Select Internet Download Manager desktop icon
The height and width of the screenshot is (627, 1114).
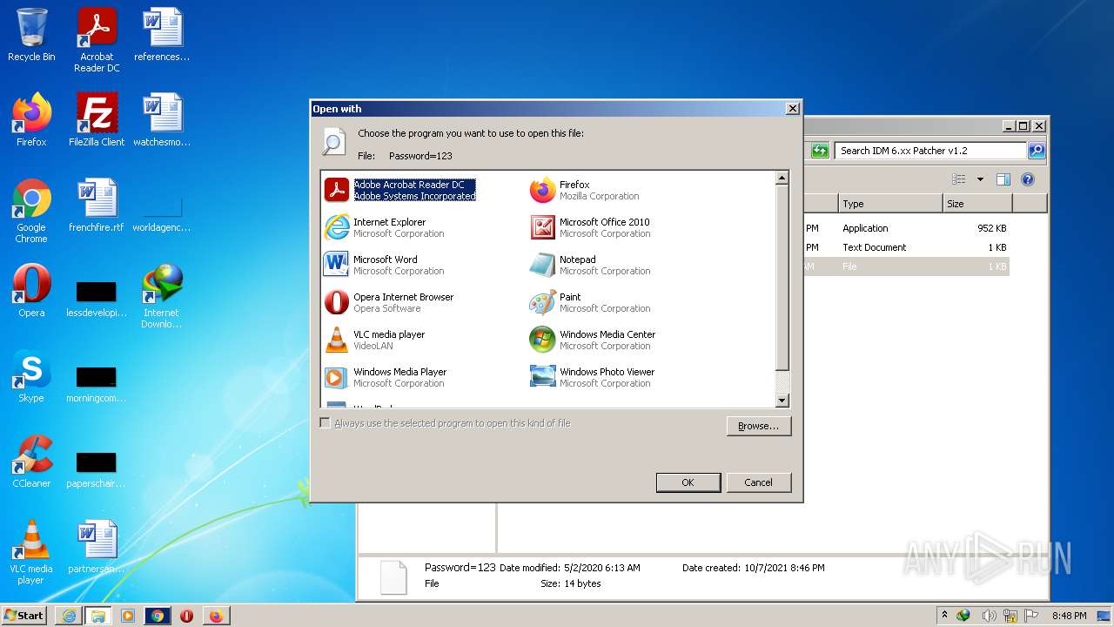click(x=162, y=296)
